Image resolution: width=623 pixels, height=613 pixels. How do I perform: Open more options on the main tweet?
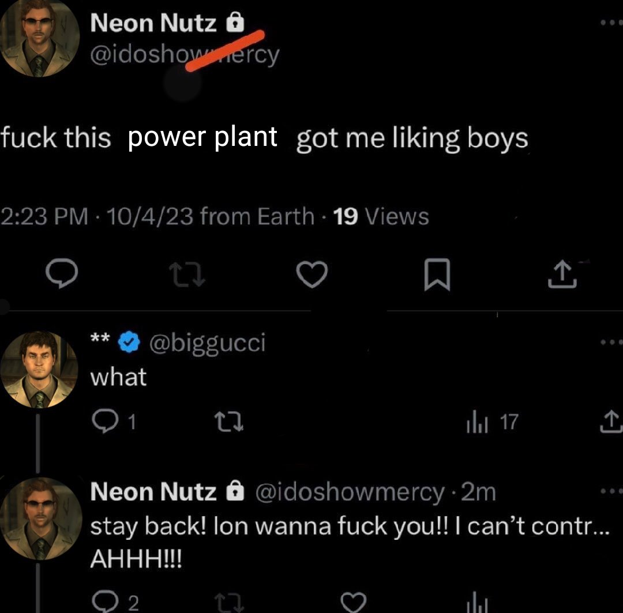click(612, 22)
